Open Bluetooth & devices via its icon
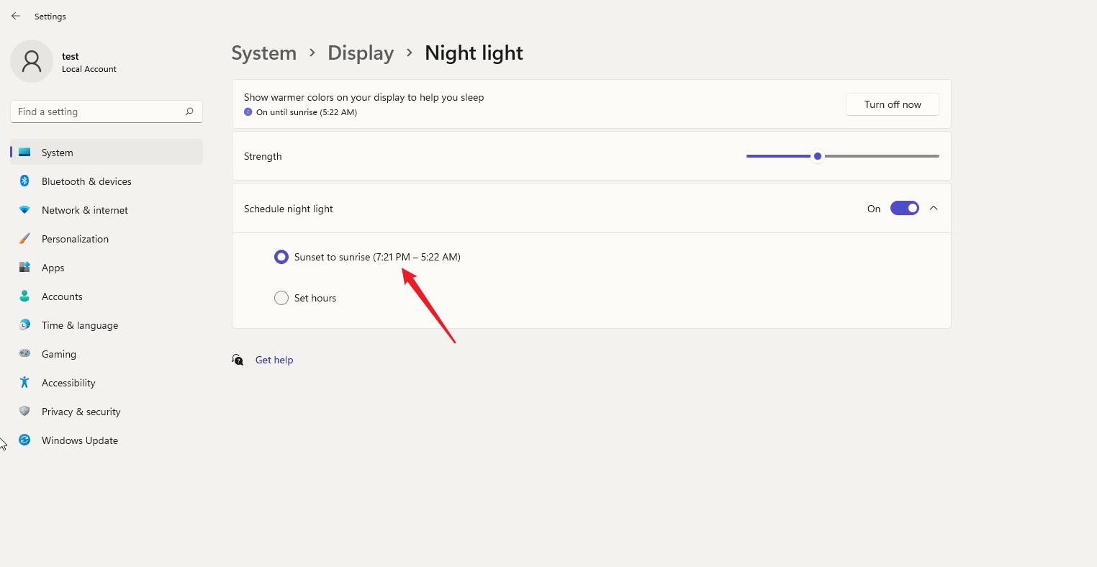The width and height of the screenshot is (1097, 567). click(x=24, y=181)
